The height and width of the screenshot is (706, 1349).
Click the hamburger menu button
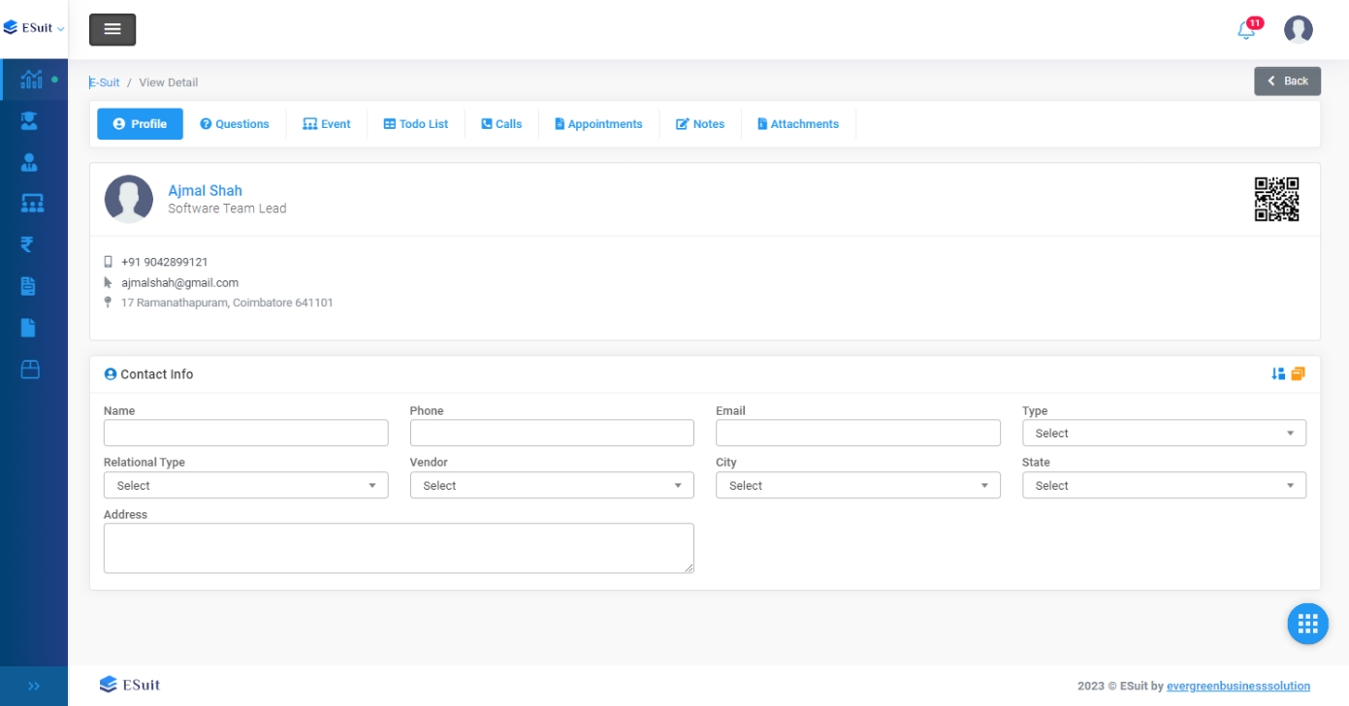pos(112,30)
